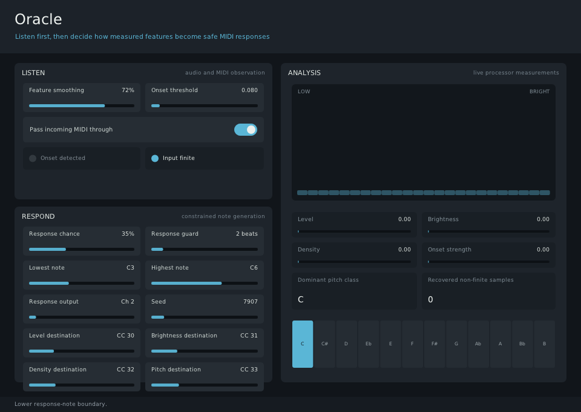The width and height of the screenshot is (581, 412).
Task: Change the Response guard slider
Action: click(204, 249)
